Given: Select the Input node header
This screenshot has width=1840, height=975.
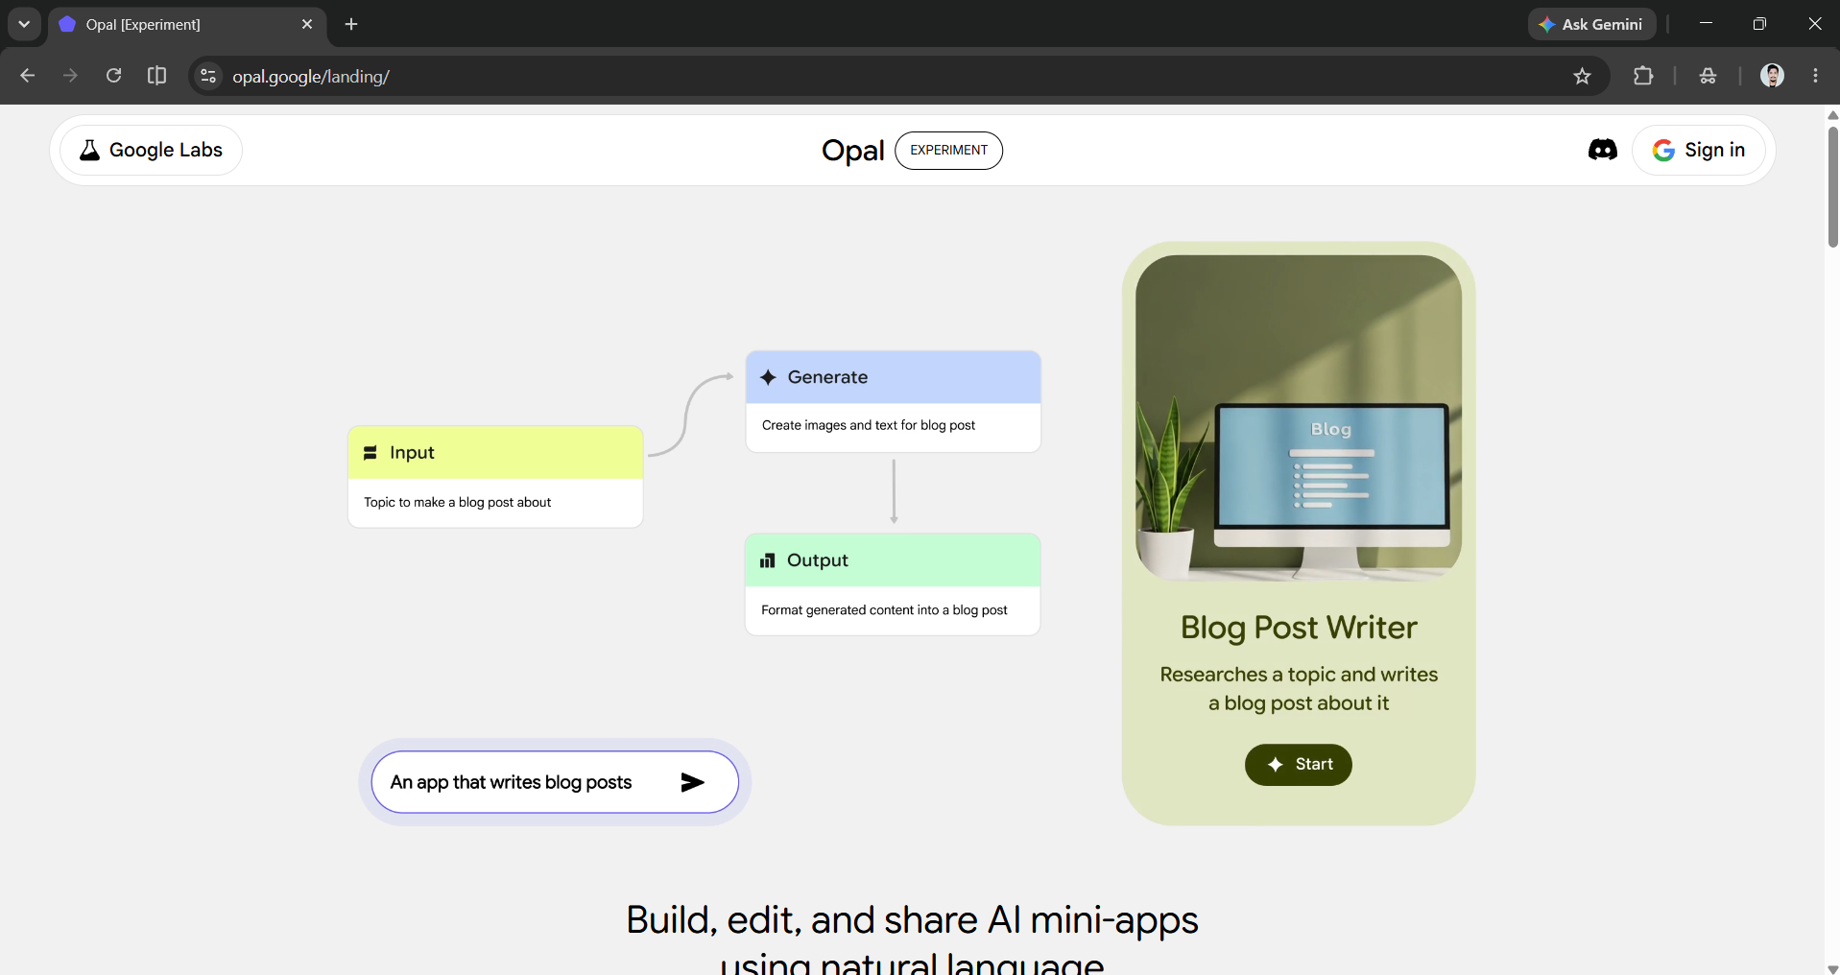Looking at the screenshot, I should click(x=495, y=452).
